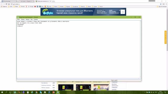Open the first dark theme thumbnail

click(x=66, y=87)
